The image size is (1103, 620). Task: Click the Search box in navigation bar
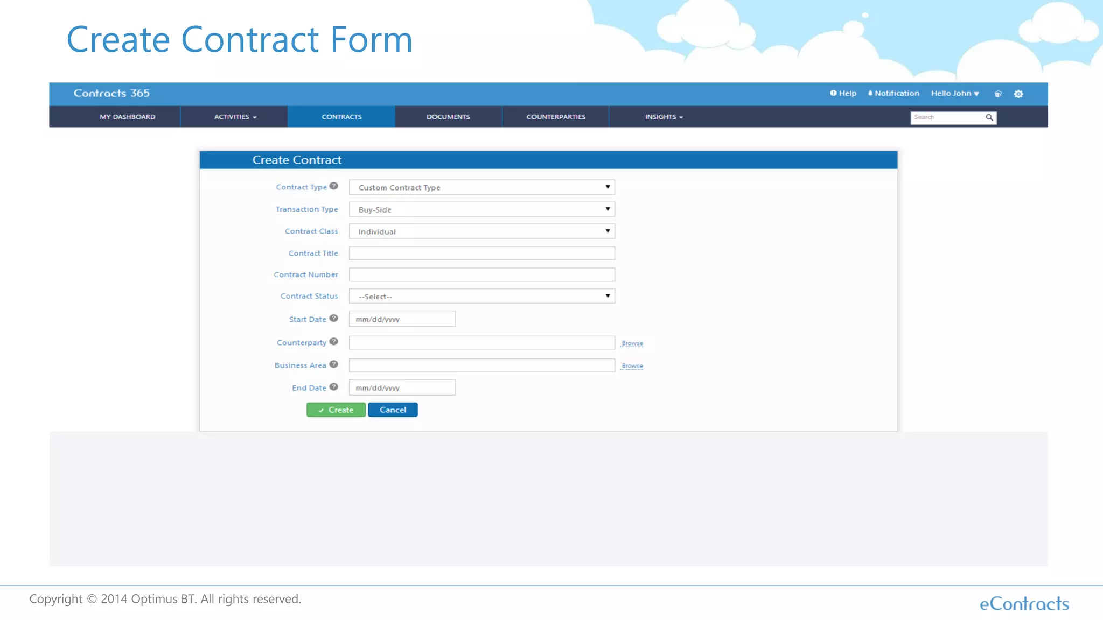pyautogui.click(x=953, y=118)
